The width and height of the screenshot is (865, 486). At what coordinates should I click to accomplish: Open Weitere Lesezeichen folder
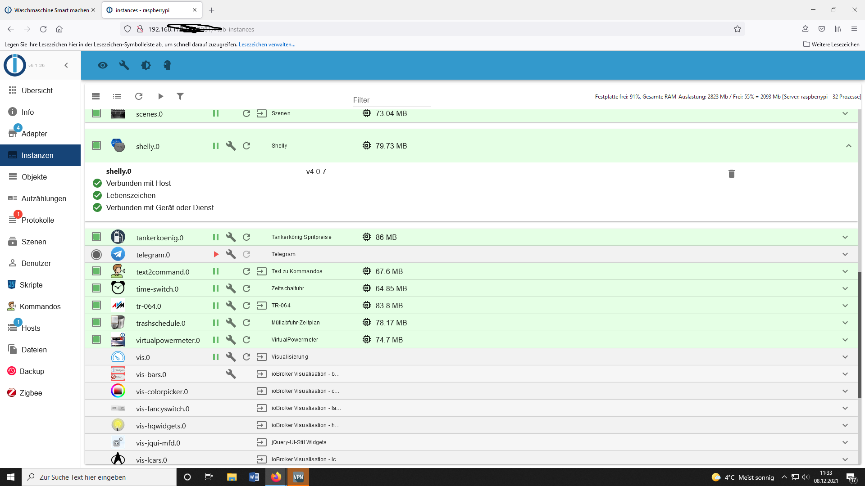(831, 44)
